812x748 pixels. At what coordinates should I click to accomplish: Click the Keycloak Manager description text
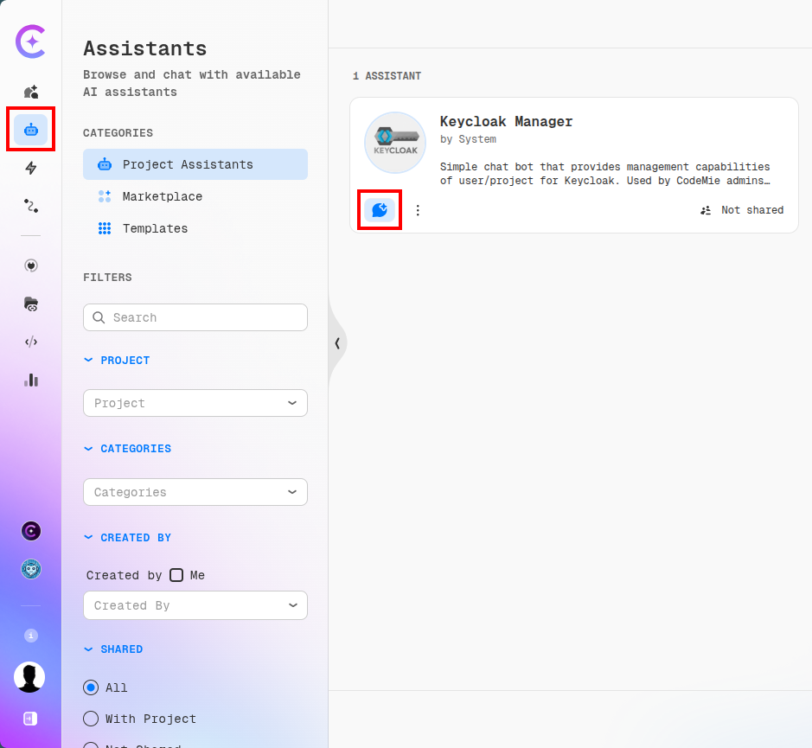604,174
